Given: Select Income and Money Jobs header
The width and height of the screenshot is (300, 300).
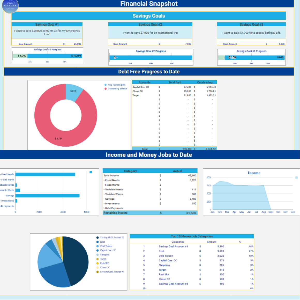Looking at the screenshot, I should (149, 155).
